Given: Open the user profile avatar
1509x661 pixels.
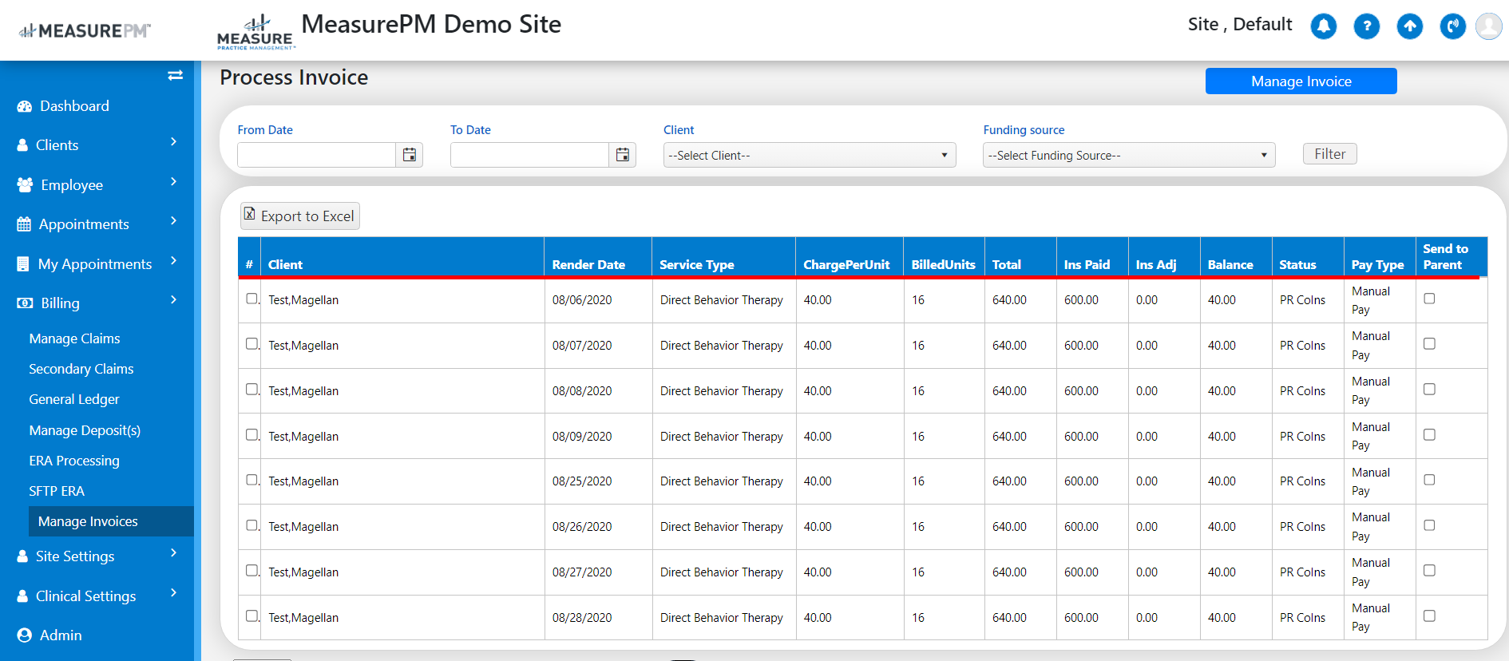Looking at the screenshot, I should [1488, 26].
